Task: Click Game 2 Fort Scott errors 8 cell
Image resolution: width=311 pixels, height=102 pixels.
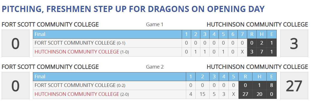Action: pos(271,85)
